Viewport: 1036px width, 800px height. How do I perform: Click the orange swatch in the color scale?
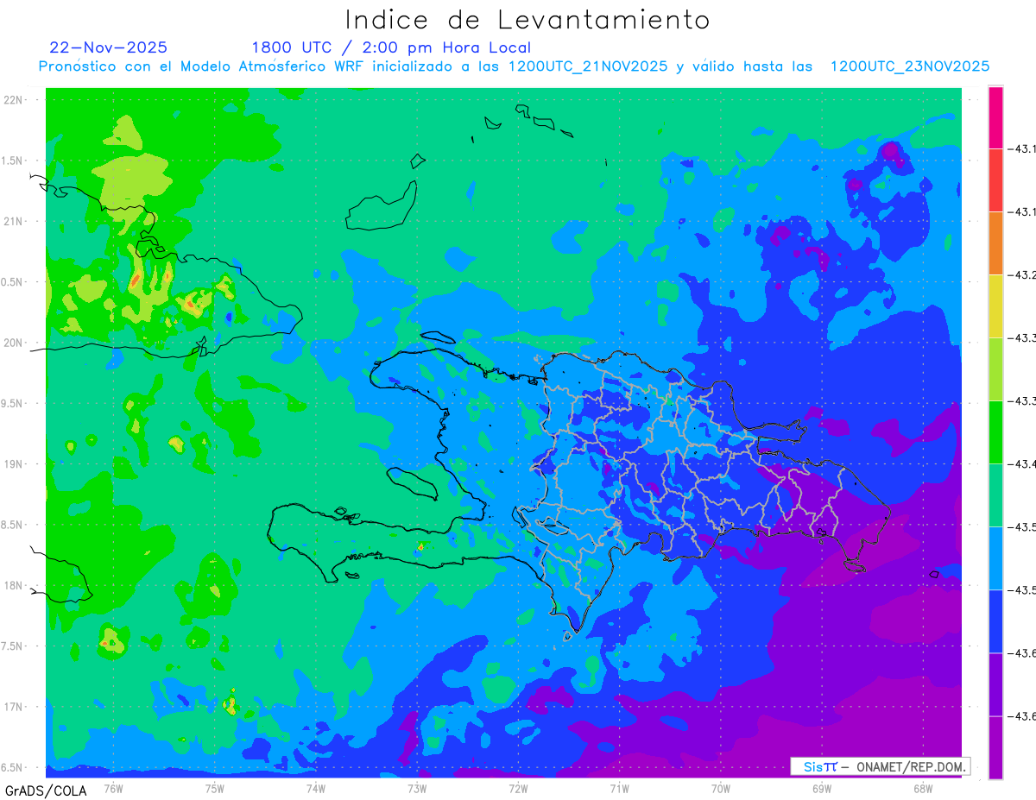[995, 243]
